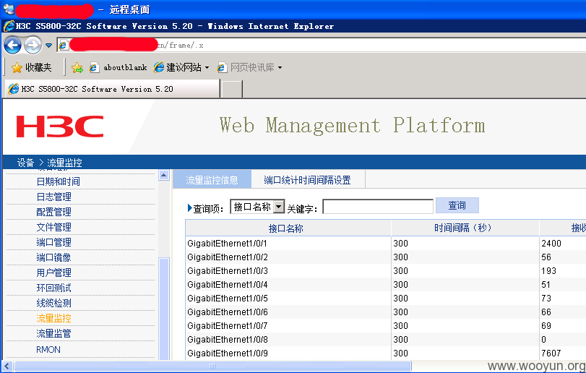Sort by 接口名称 column header
The width and height of the screenshot is (586, 373).
[x=288, y=228]
